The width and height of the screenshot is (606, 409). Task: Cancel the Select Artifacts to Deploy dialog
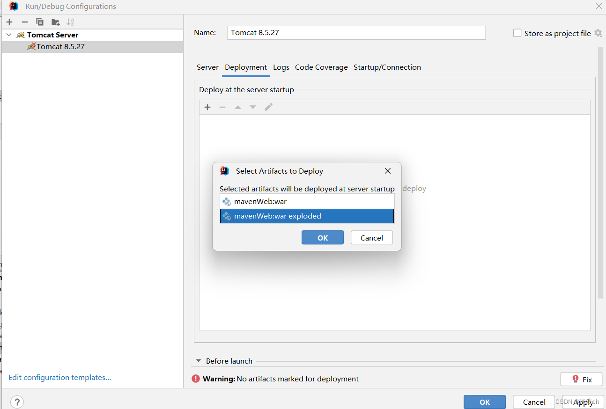point(372,238)
